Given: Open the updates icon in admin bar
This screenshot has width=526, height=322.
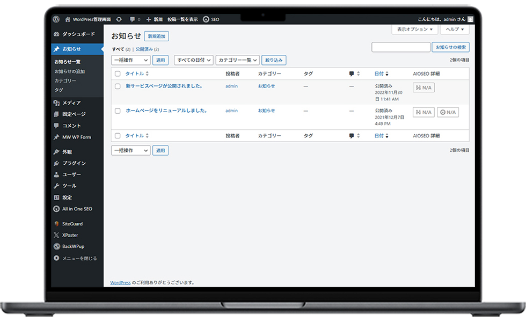Looking at the screenshot, I should tap(119, 19).
